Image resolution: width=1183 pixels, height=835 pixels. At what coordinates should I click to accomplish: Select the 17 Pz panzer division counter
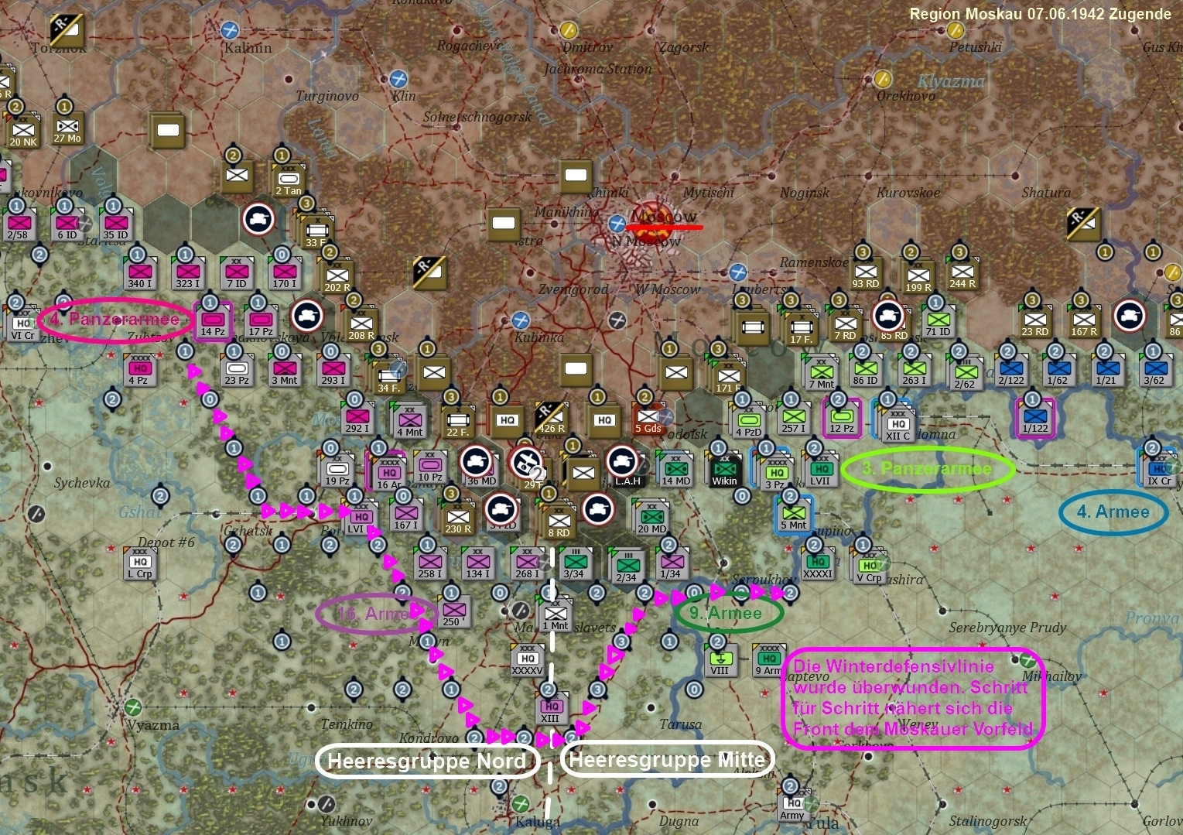coord(261,320)
